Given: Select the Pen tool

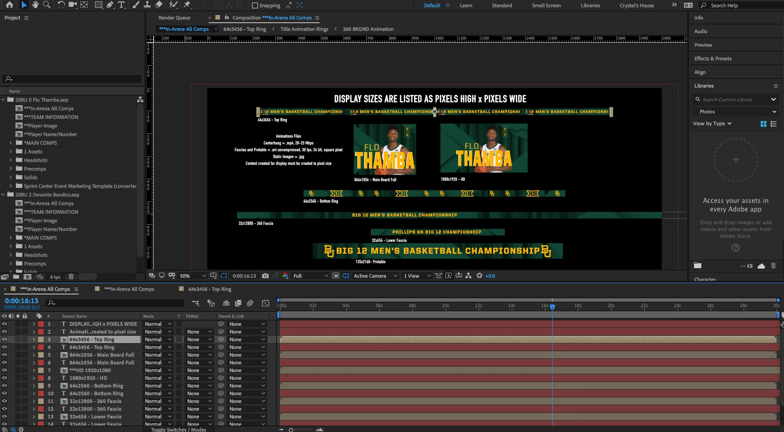Looking at the screenshot, I should [x=110, y=5].
